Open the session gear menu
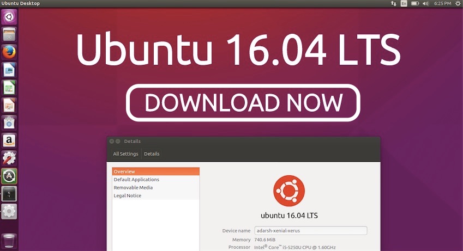This screenshot has height=251, width=463. [458, 4]
